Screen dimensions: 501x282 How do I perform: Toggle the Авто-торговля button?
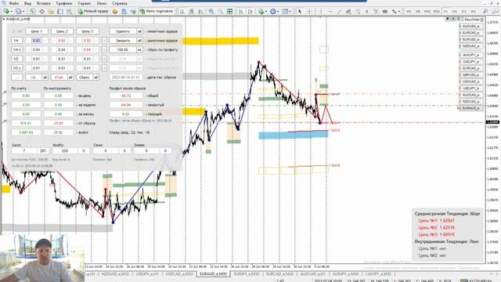point(157,11)
